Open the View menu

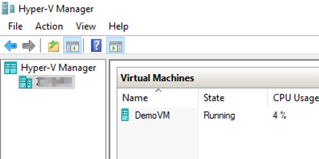[86, 26]
